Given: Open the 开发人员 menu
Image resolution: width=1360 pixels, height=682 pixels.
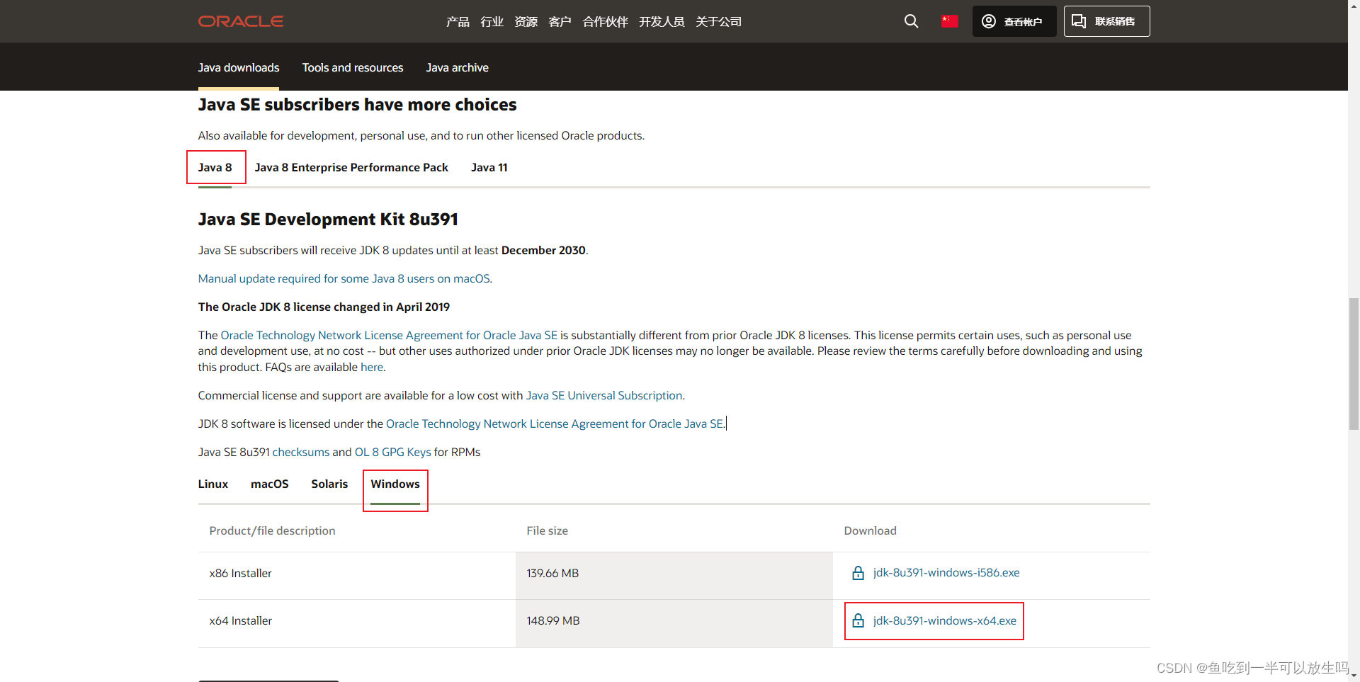Looking at the screenshot, I should 662,22.
